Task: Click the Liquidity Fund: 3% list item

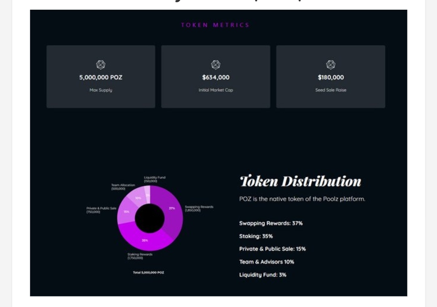Action: tap(263, 275)
